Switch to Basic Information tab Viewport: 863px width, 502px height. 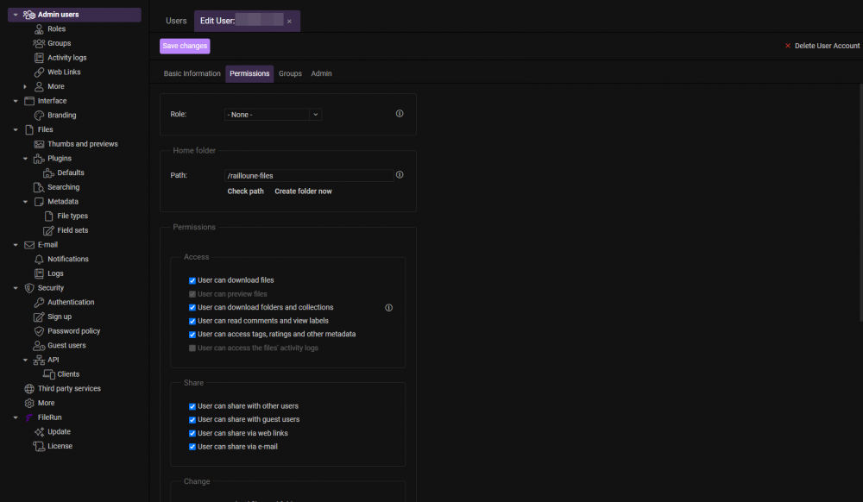[x=192, y=73]
